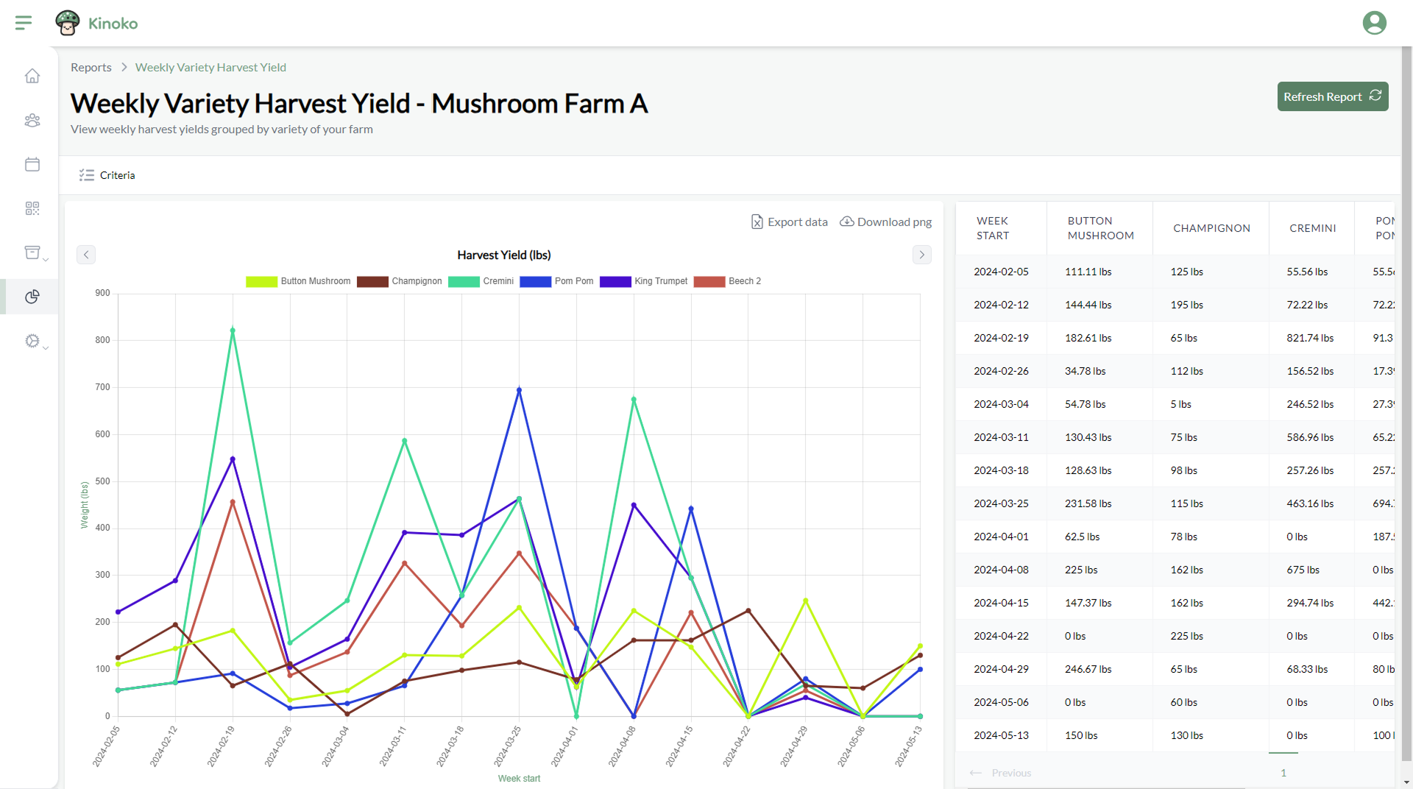The image size is (1413, 789).
Task: Open the team members sidebar icon
Action: [32, 120]
